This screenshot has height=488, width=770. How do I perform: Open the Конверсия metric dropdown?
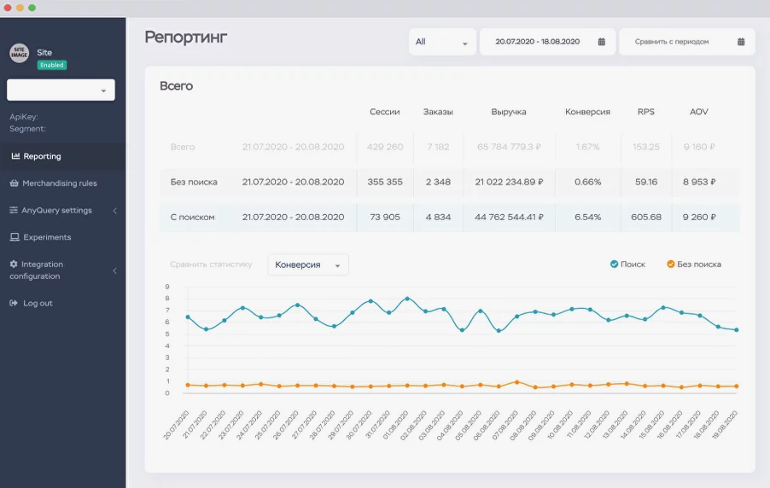(x=308, y=264)
